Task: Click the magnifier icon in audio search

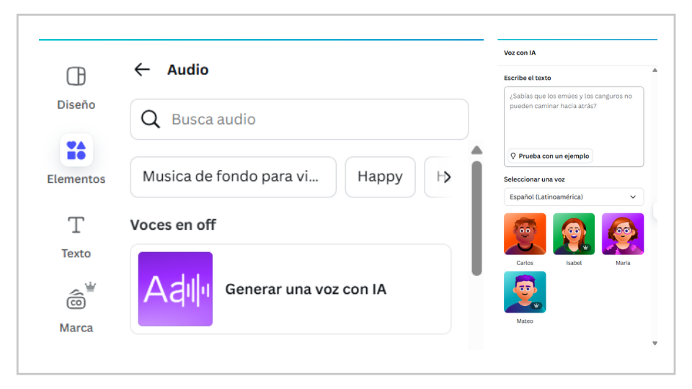Action: pos(150,119)
